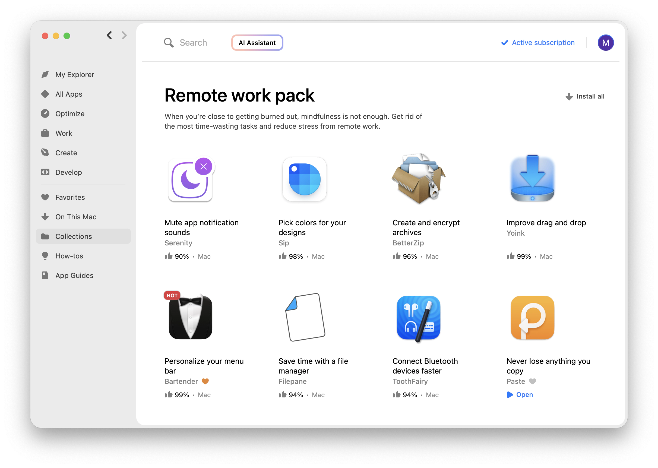Click the BetterZip archive icon
The image size is (658, 468).
(x=419, y=179)
